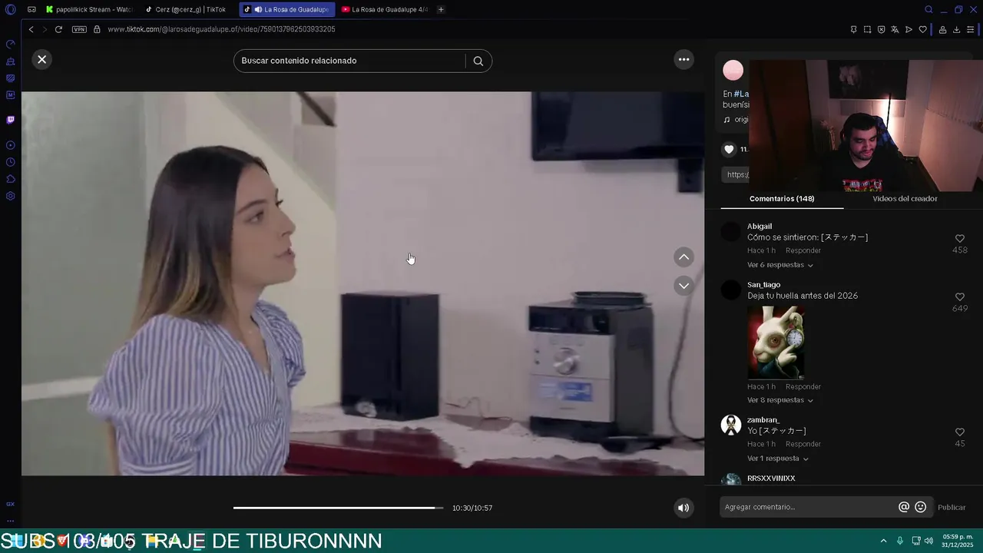
Task: Insert a mention with the @ icon
Action: [904, 507]
